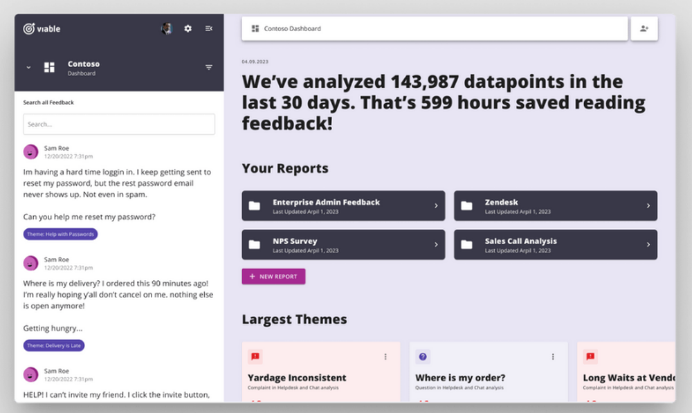Open the Zendesk report
The image size is (692, 413).
[x=555, y=205]
